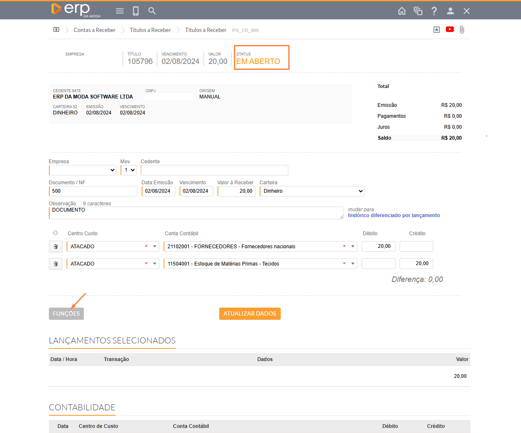This screenshot has height=433, width=521.
Task: Open the search magnifier icon
Action: [x=152, y=11]
